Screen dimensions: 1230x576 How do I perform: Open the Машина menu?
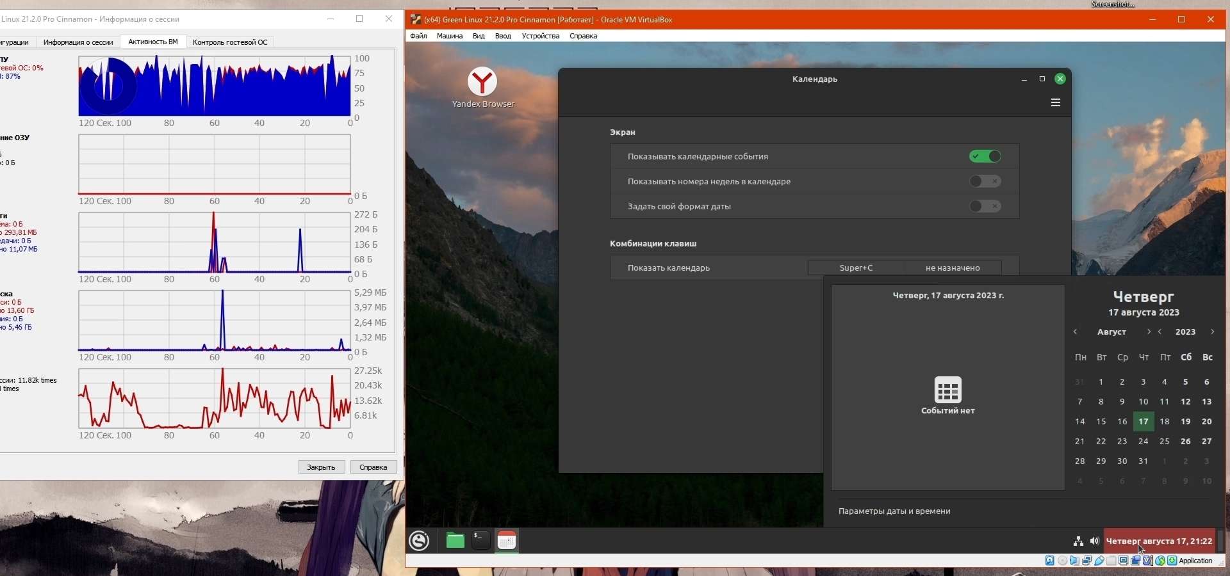(450, 36)
